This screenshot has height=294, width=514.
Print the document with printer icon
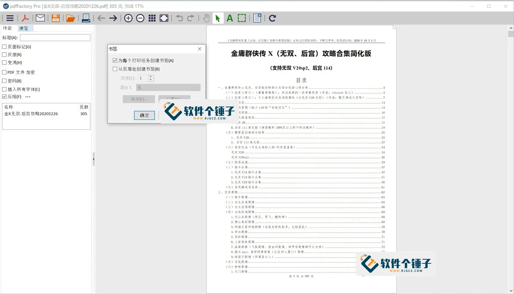coord(86,18)
